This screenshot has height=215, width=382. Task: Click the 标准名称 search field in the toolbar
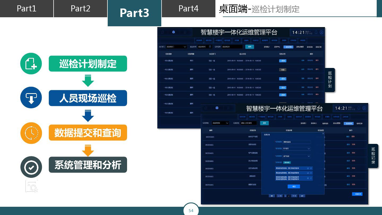point(249,123)
